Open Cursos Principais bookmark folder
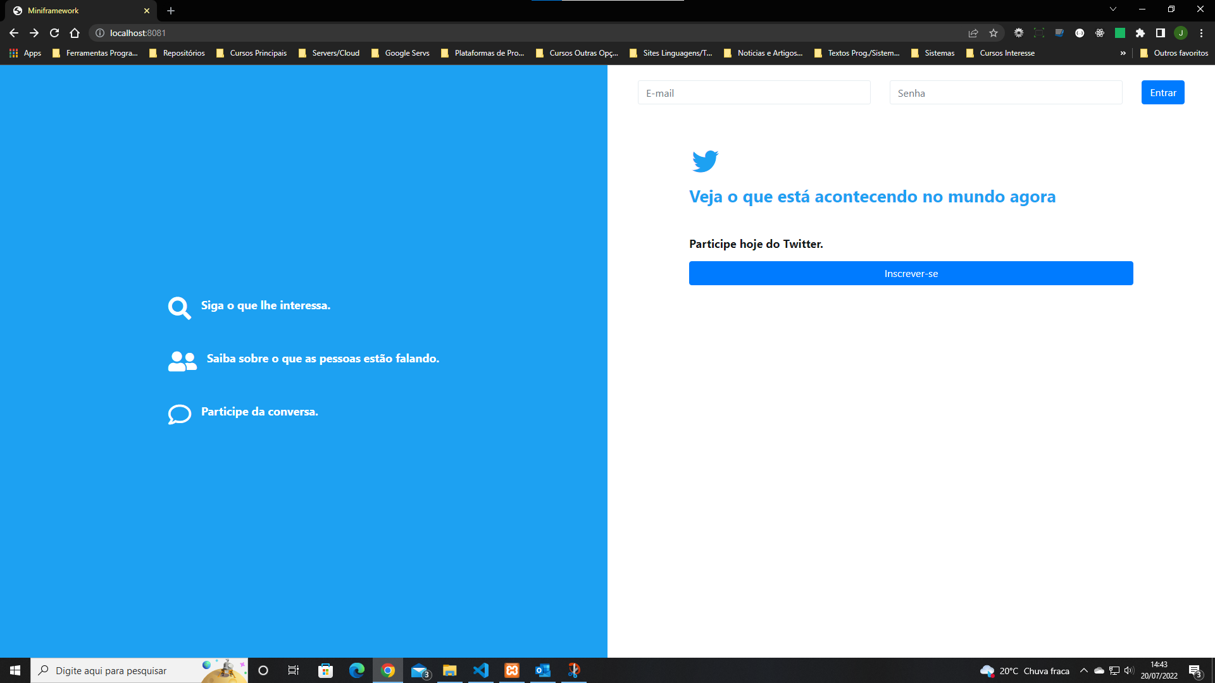The height and width of the screenshot is (683, 1215). (x=251, y=53)
